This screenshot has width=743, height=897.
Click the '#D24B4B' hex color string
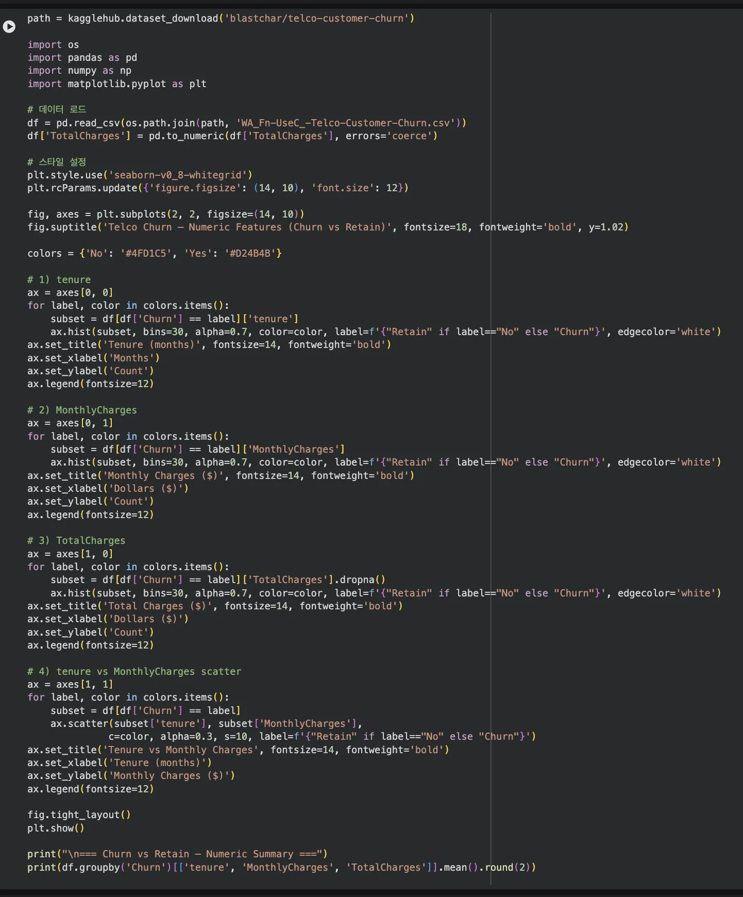pos(250,254)
